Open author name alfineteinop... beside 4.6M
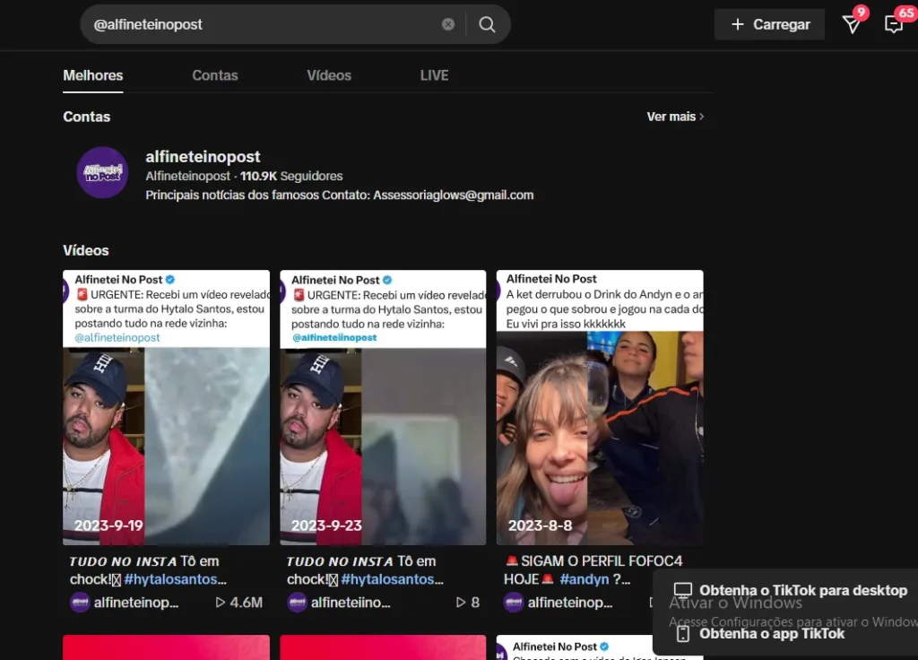 click(136, 602)
